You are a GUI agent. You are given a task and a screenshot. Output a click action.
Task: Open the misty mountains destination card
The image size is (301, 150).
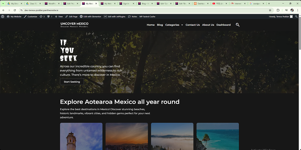click(172, 136)
